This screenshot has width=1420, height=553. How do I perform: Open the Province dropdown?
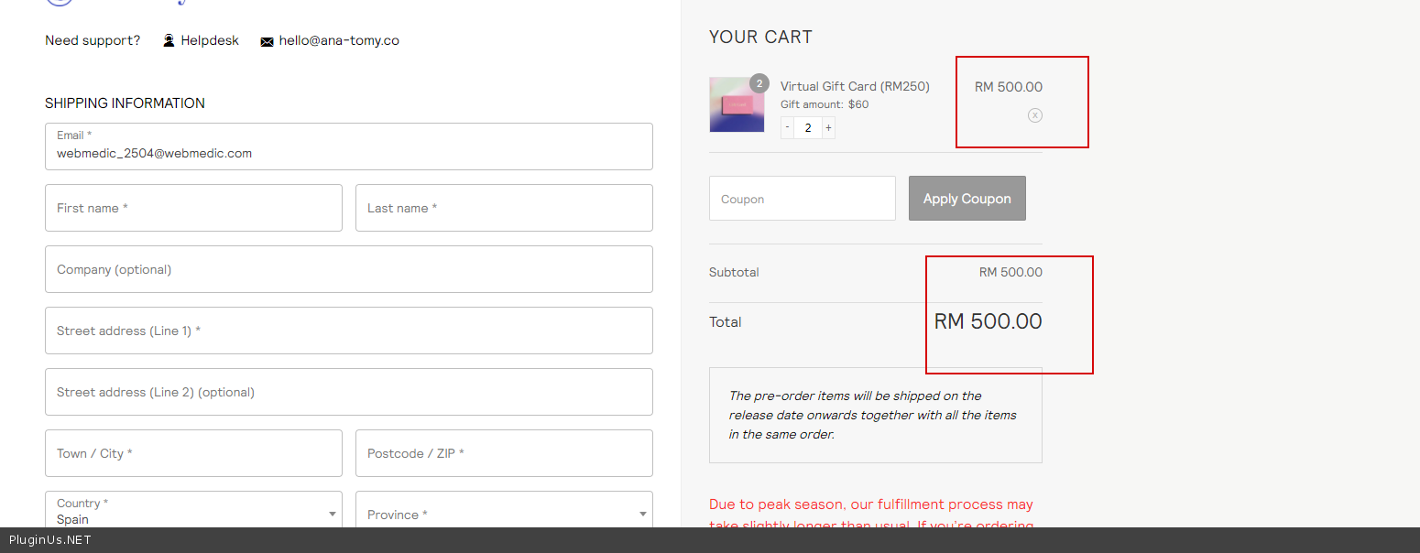[504, 513]
